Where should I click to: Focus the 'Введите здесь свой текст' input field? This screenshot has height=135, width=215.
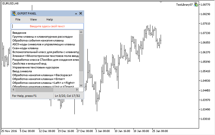[47, 26]
